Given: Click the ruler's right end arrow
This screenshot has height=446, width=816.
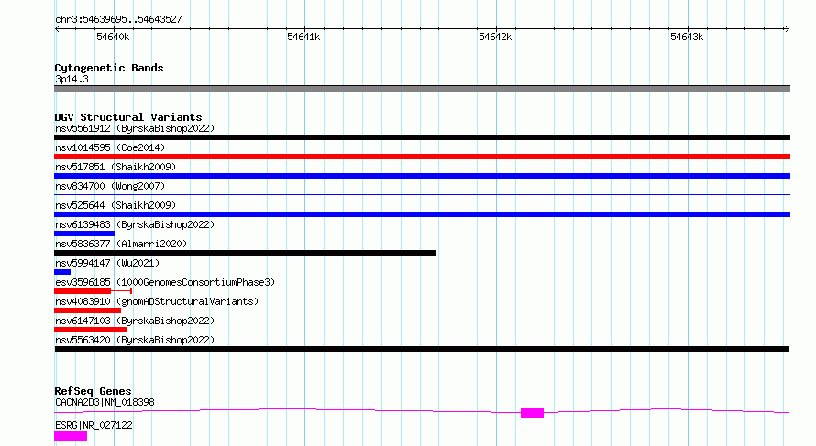Looking at the screenshot, I should (x=787, y=29).
